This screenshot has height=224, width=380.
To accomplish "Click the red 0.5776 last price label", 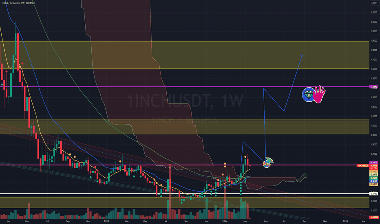I will (x=374, y=166).
